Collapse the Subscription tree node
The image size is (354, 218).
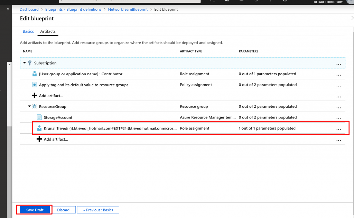(25, 63)
